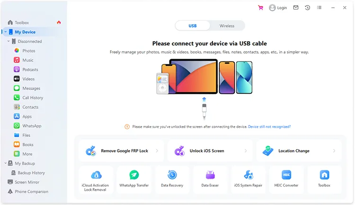Image resolution: width=355 pixels, height=205 pixels.
Task: Click Device still not recognized link
Action: point(269,126)
